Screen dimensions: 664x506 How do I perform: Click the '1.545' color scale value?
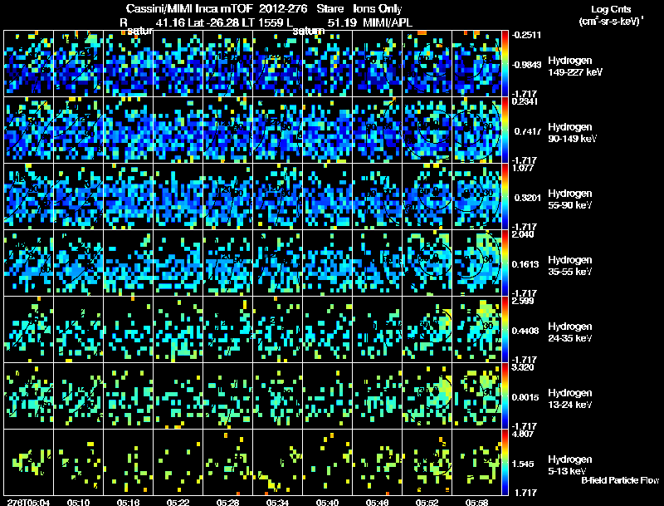coord(524,464)
